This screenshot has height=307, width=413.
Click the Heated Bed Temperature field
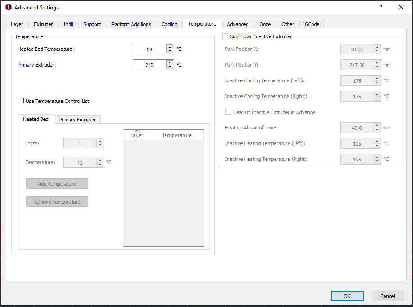(150, 49)
